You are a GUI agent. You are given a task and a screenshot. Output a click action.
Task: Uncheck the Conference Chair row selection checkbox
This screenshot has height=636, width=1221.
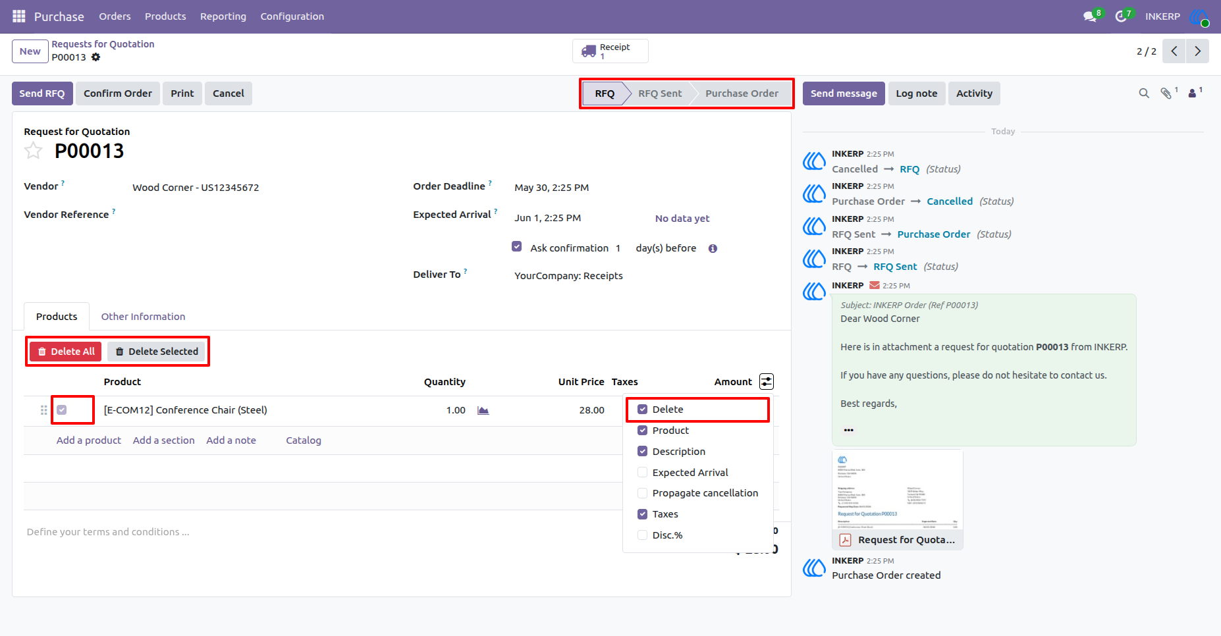click(62, 410)
